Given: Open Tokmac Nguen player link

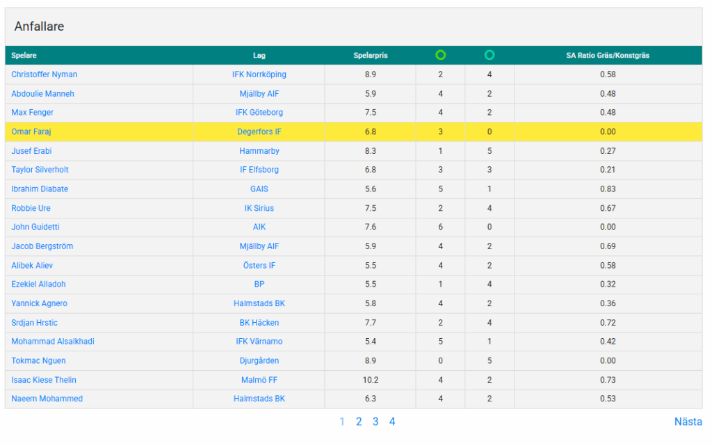Looking at the screenshot, I should 39,360.
